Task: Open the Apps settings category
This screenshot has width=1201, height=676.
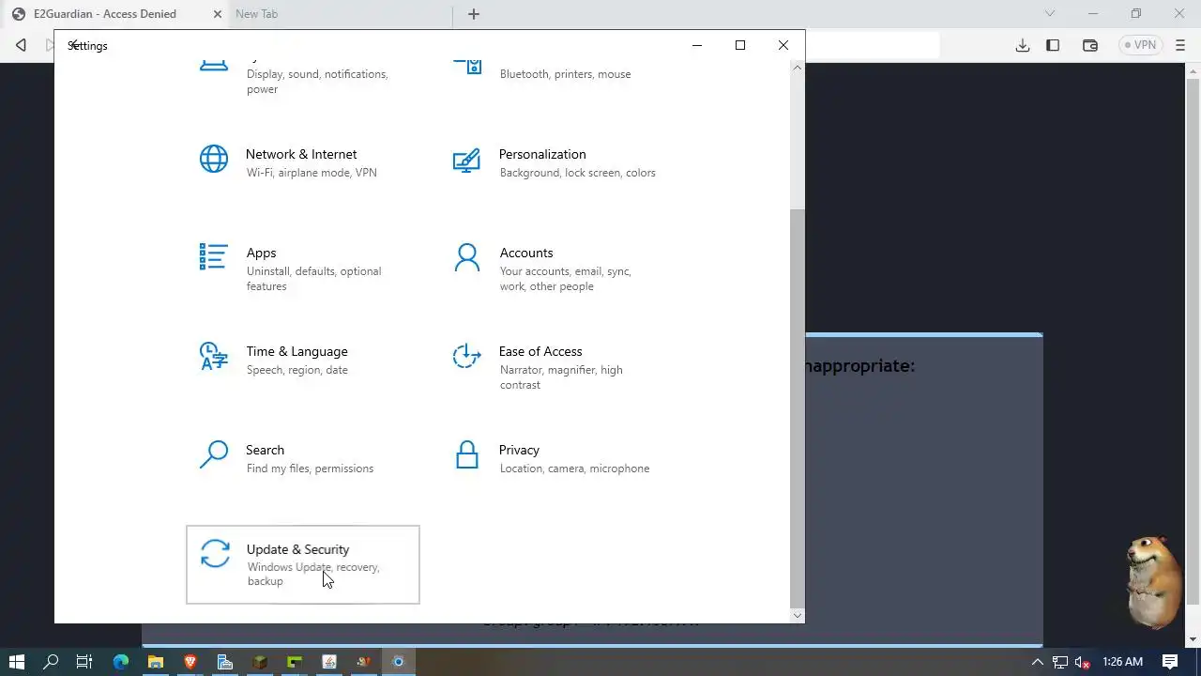Action: [x=302, y=269]
